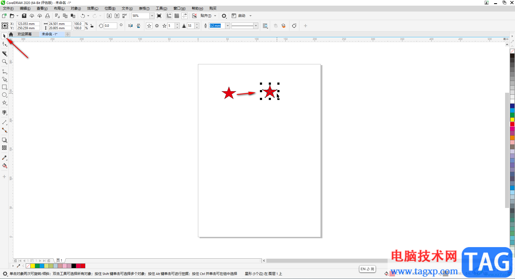Expand the zoom level dropdown

coord(152,16)
